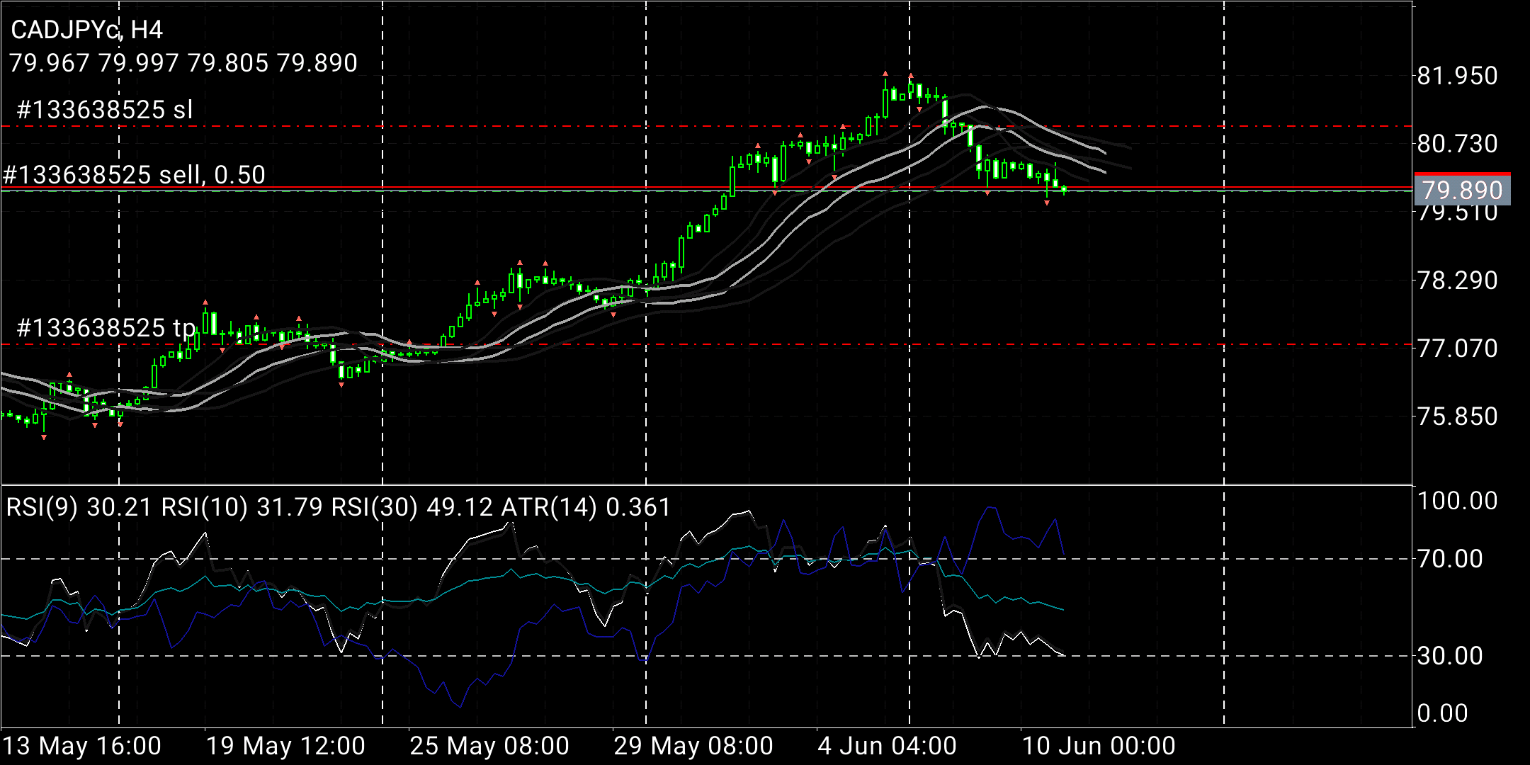Click the 77.070 price axis label
Image resolution: width=1530 pixels, height=765 pixels.
pyautogui.click(x=1456, y=348)
